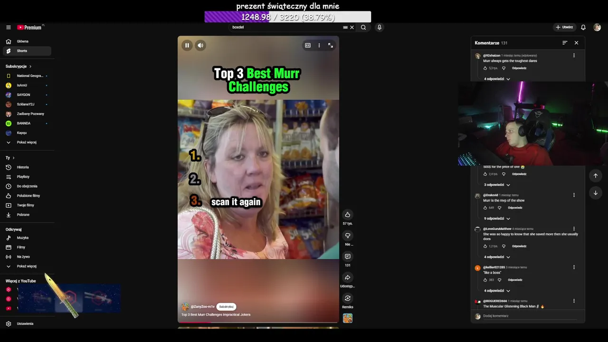Like the @92shaizan comment

485,68
